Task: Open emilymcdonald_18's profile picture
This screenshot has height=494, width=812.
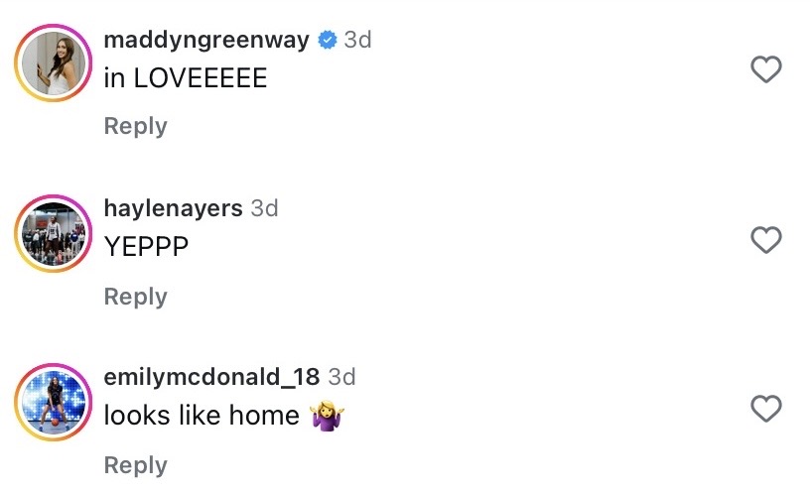Action: 52,403
